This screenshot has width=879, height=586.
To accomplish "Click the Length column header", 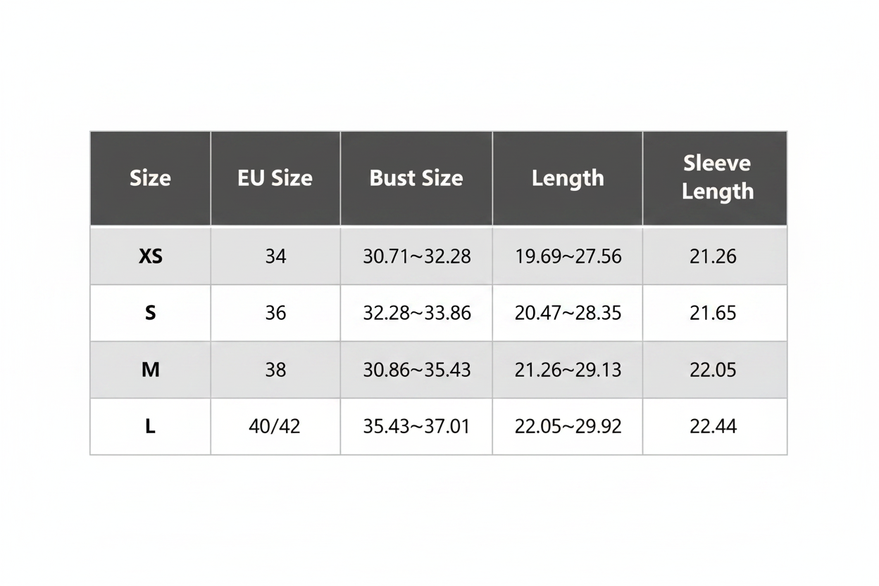I will click(568, 178).
